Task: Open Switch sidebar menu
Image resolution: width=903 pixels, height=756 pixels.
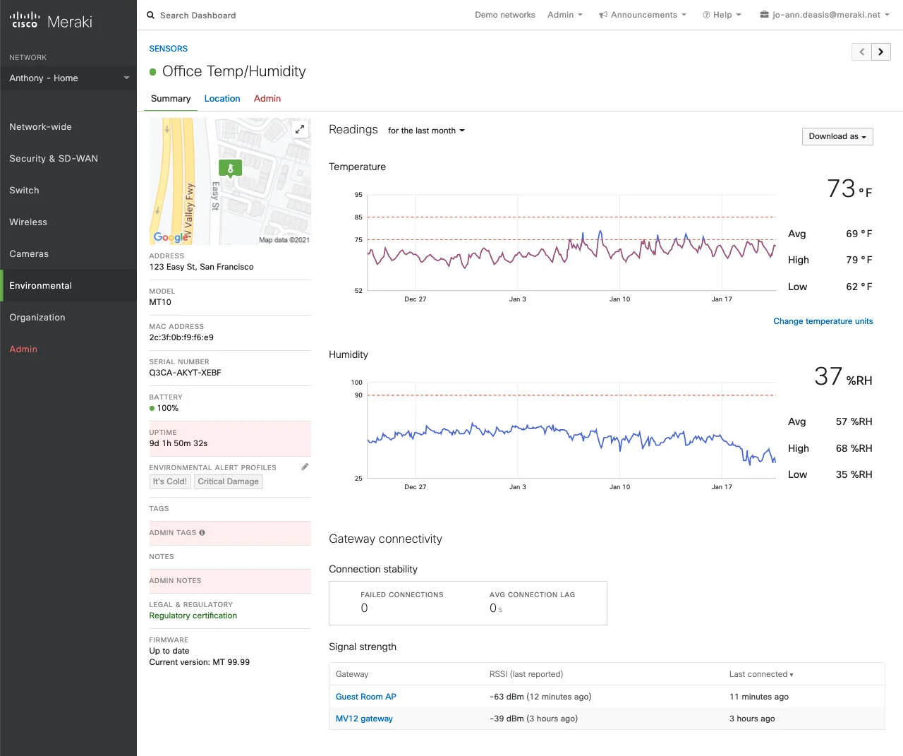Action: [68, 191]
